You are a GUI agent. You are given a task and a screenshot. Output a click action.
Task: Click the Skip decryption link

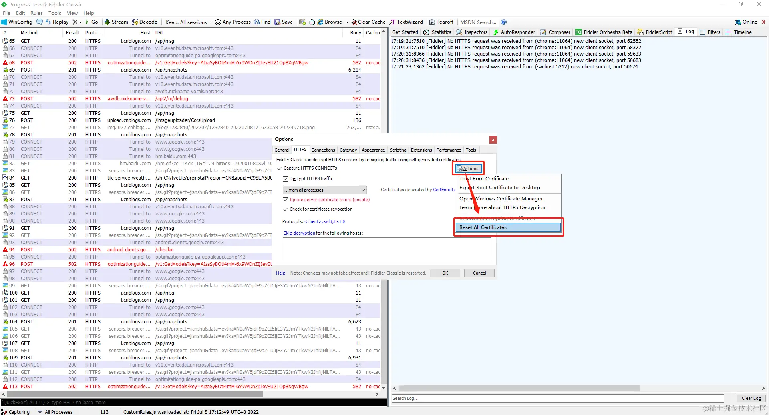299,233
